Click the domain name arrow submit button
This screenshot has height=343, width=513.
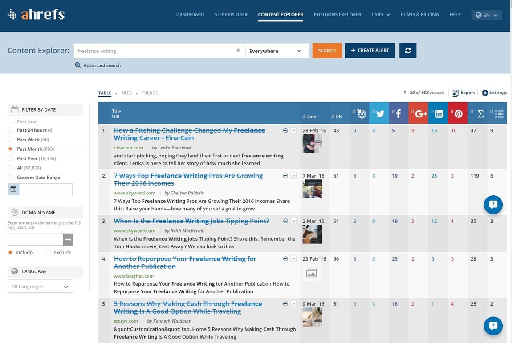[68, 240]
